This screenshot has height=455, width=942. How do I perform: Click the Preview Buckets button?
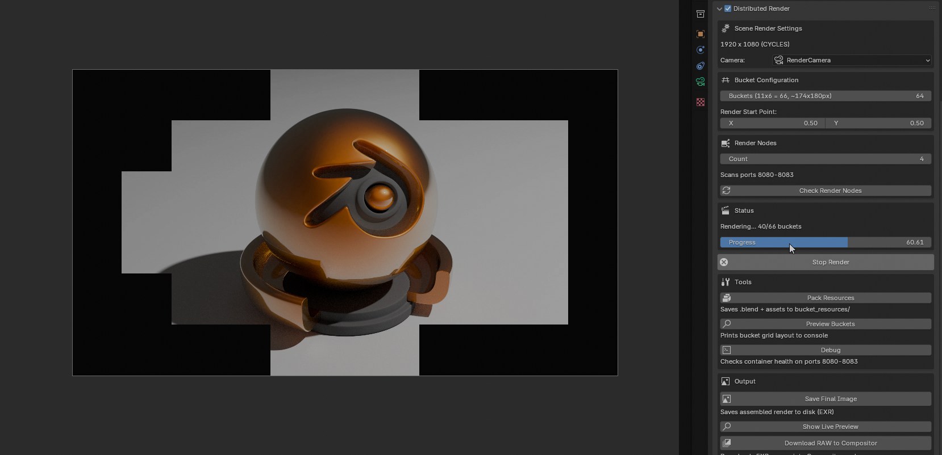tap(826, 324)
